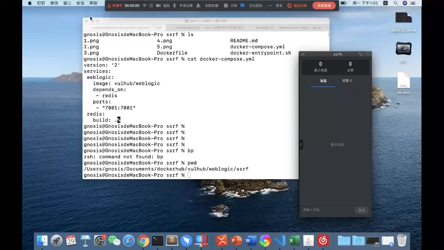444x250 pixels.
Task: Open Google Chrome from the Dock
Action: [x=143, y=240]
